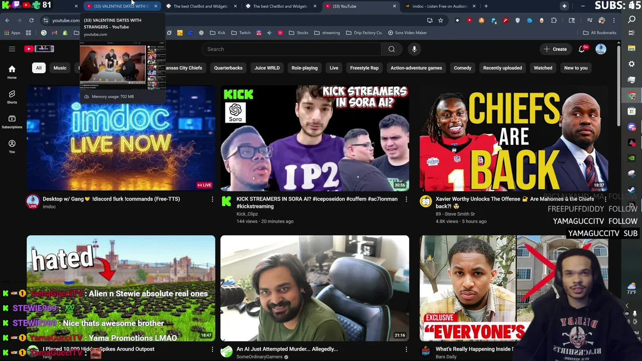
Task: Expand the Kick bookmarks folder
Action: point(218,33)
